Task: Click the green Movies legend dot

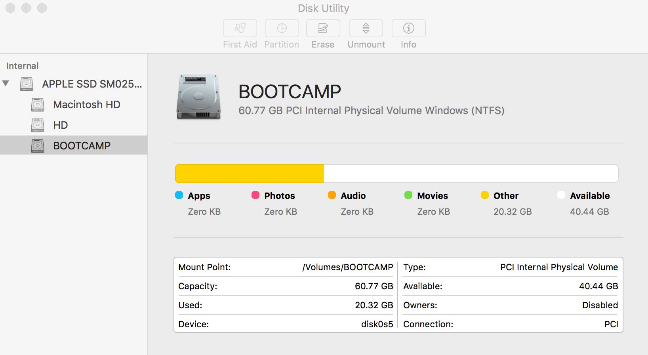Action: 408,195
